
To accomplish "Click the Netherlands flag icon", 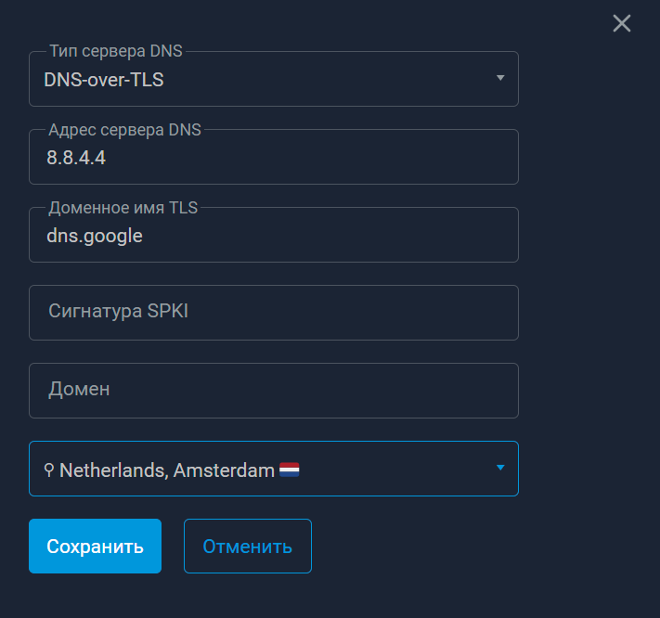I will (x=290, y=470).
